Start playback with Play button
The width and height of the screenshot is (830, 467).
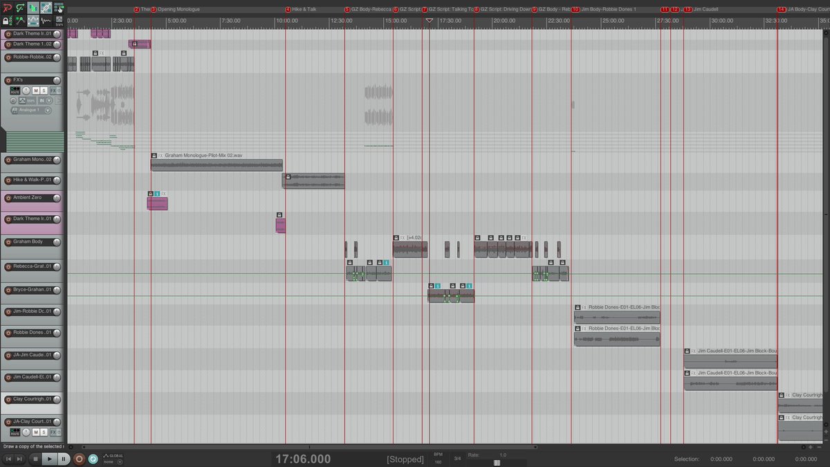50,459
